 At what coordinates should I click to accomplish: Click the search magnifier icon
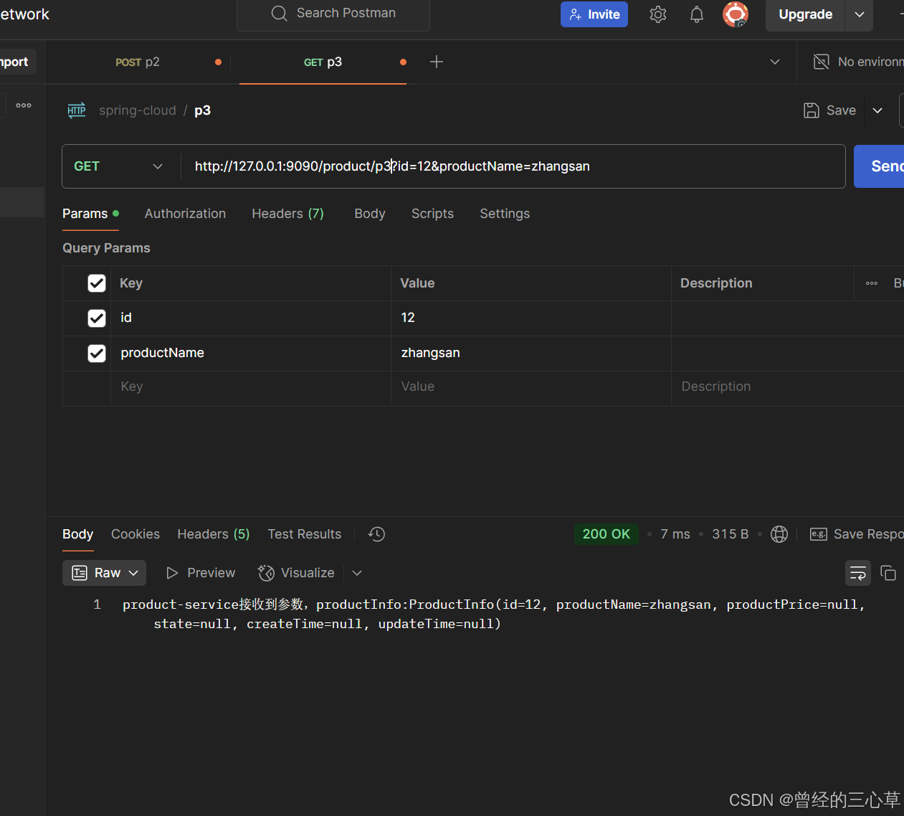coord(279,14)
